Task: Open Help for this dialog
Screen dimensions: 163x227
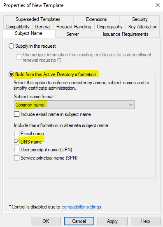Action: pyautogui.click(x=146, y=221)
